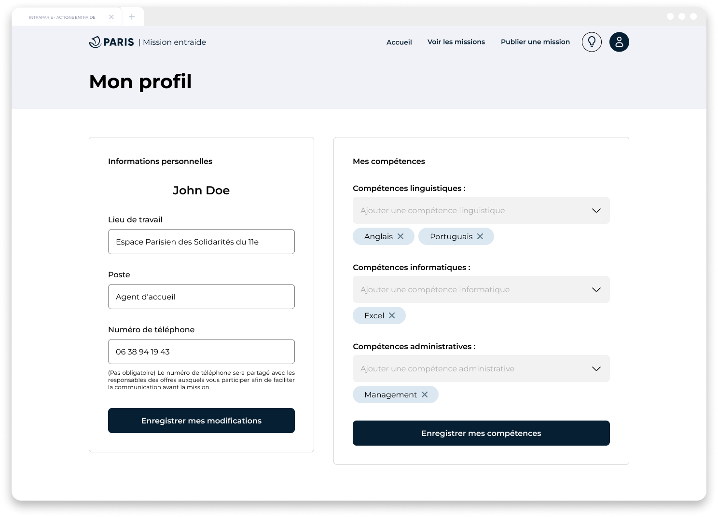Close the Intraparis browser tab
718x517 pixels.
[x=111, y=17]
